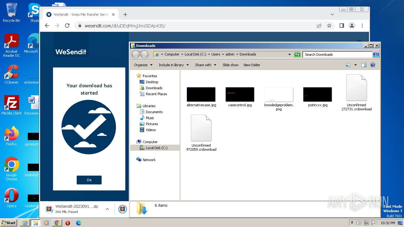The width and height of the screenshot is (404, 227).
Task: Open Acrobat Reader DC desktop icon
Action: coord(11,45)
